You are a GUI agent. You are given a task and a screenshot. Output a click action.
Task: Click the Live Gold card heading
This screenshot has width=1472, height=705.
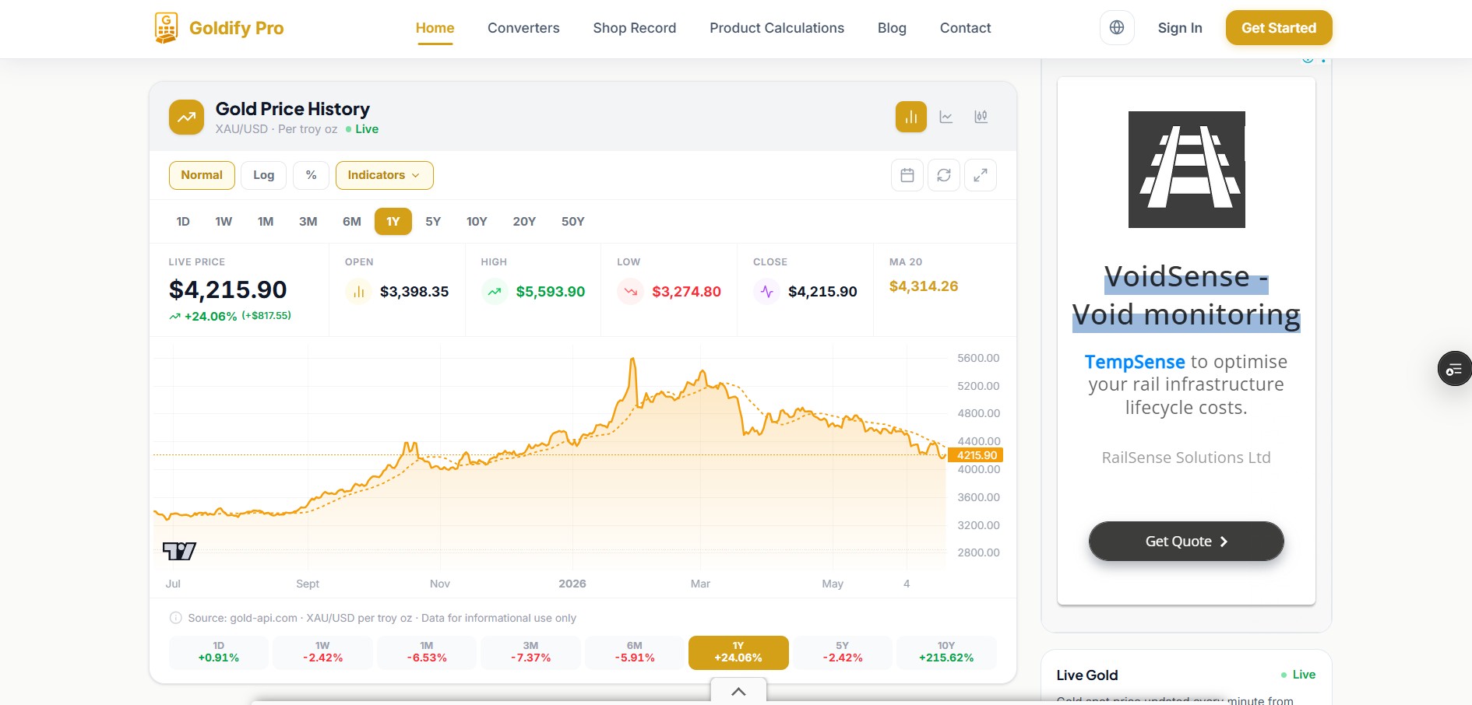(x=1087, y=675)
